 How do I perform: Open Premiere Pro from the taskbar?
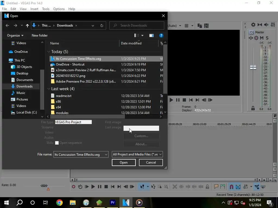pos(113,203)
